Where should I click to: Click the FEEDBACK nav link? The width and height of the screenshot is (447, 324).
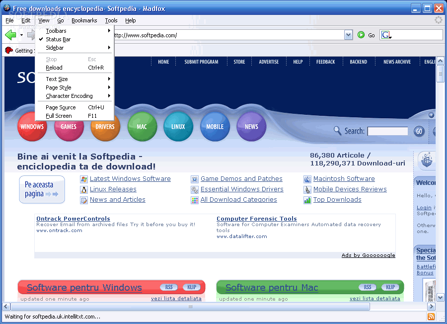[x=325, y=62]
